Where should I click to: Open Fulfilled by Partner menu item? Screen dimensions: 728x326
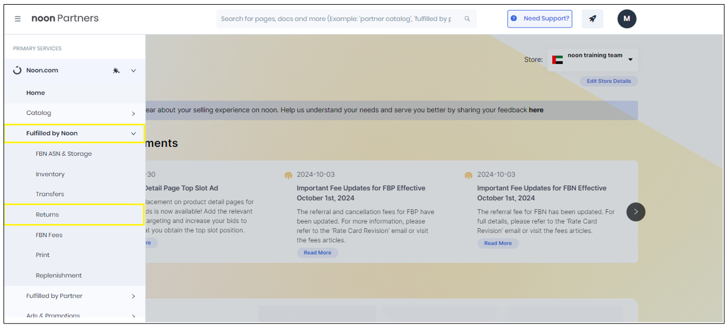[x=54, y=296]
